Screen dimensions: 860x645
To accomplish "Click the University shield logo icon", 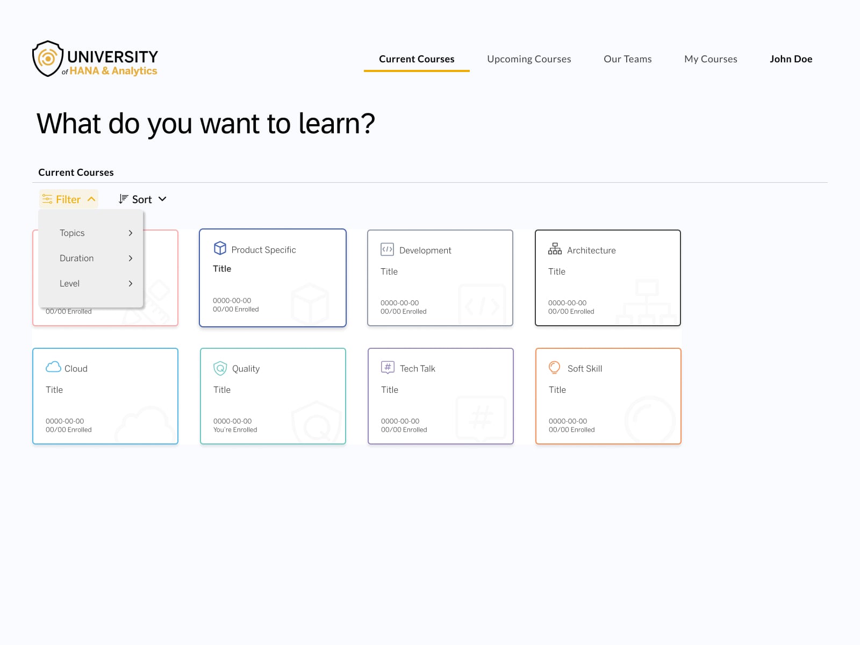I will coord(47,59).
